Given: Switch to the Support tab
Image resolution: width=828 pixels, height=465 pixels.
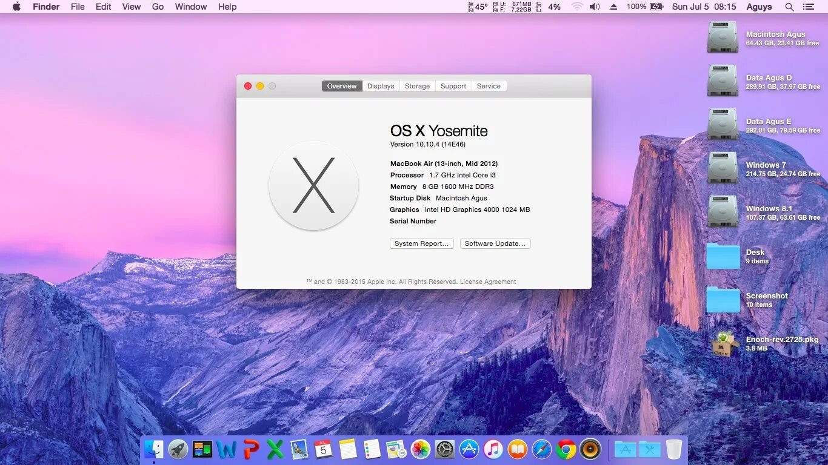Looking at the screenshot, I should point(453,86).
